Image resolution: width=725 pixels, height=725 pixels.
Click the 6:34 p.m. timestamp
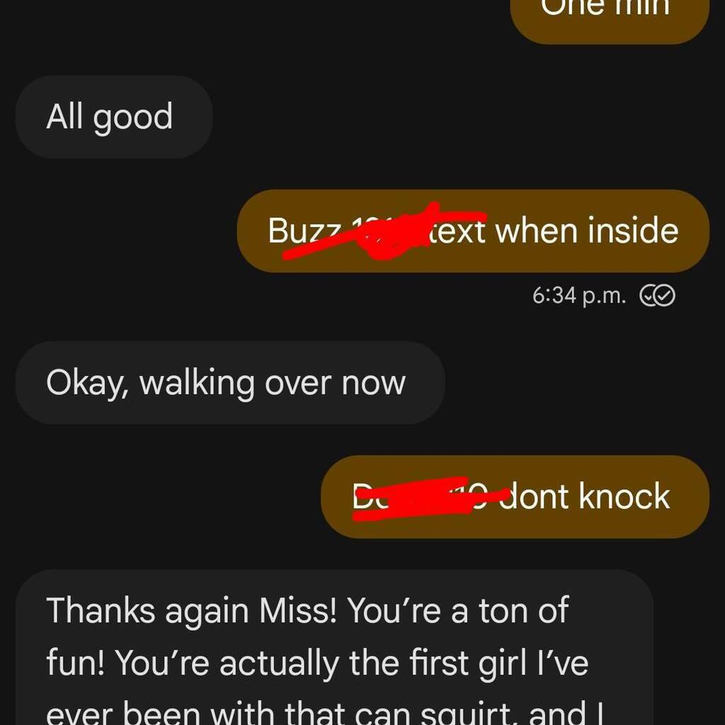point(579,295)
